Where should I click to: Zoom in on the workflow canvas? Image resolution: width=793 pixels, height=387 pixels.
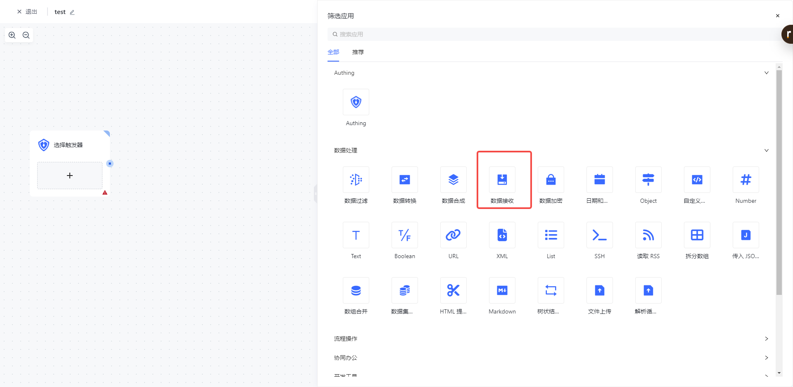12,35
